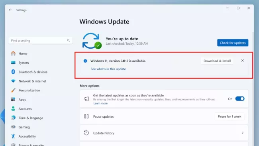Click the update sync status icon
Screen dimensions: 259x146
[x=92, y=41]
